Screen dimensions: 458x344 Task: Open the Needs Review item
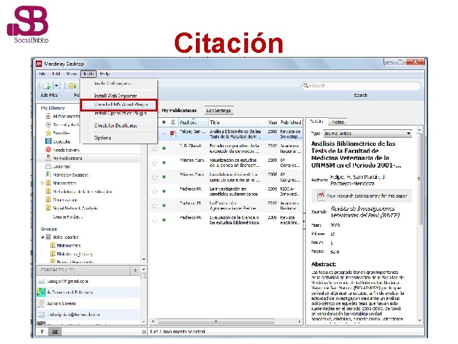point(62,150)
